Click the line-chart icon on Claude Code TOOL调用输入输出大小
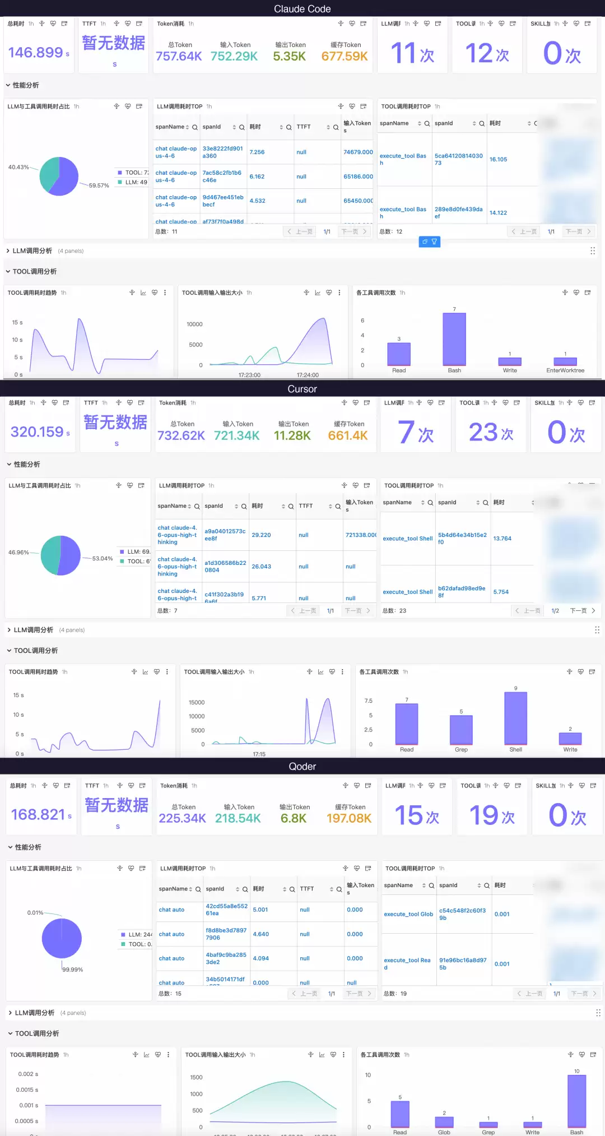 318,293
